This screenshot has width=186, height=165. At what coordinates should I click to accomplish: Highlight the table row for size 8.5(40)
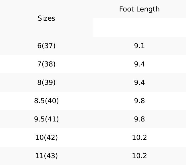(93, 101)
